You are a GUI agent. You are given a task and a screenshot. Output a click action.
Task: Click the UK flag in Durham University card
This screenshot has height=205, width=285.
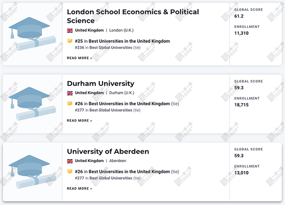70,93
